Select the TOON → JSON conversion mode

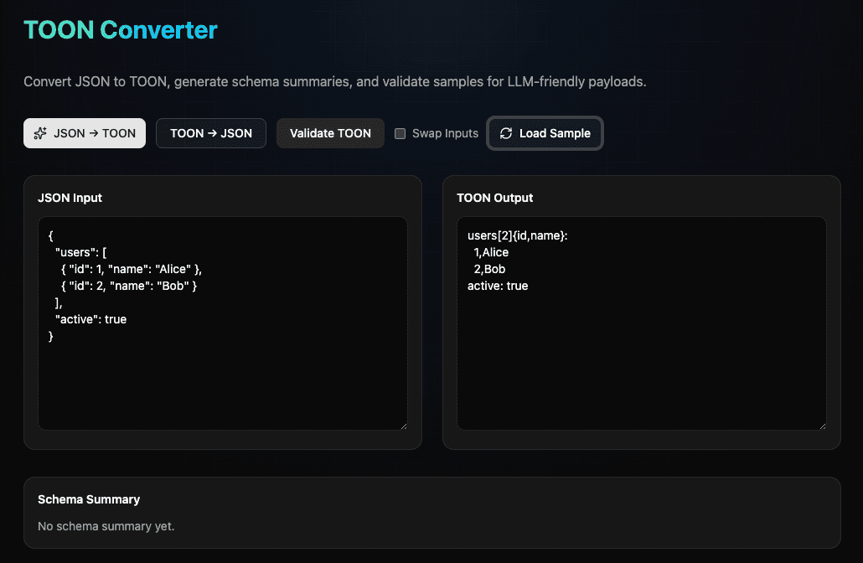click(210, 132)
